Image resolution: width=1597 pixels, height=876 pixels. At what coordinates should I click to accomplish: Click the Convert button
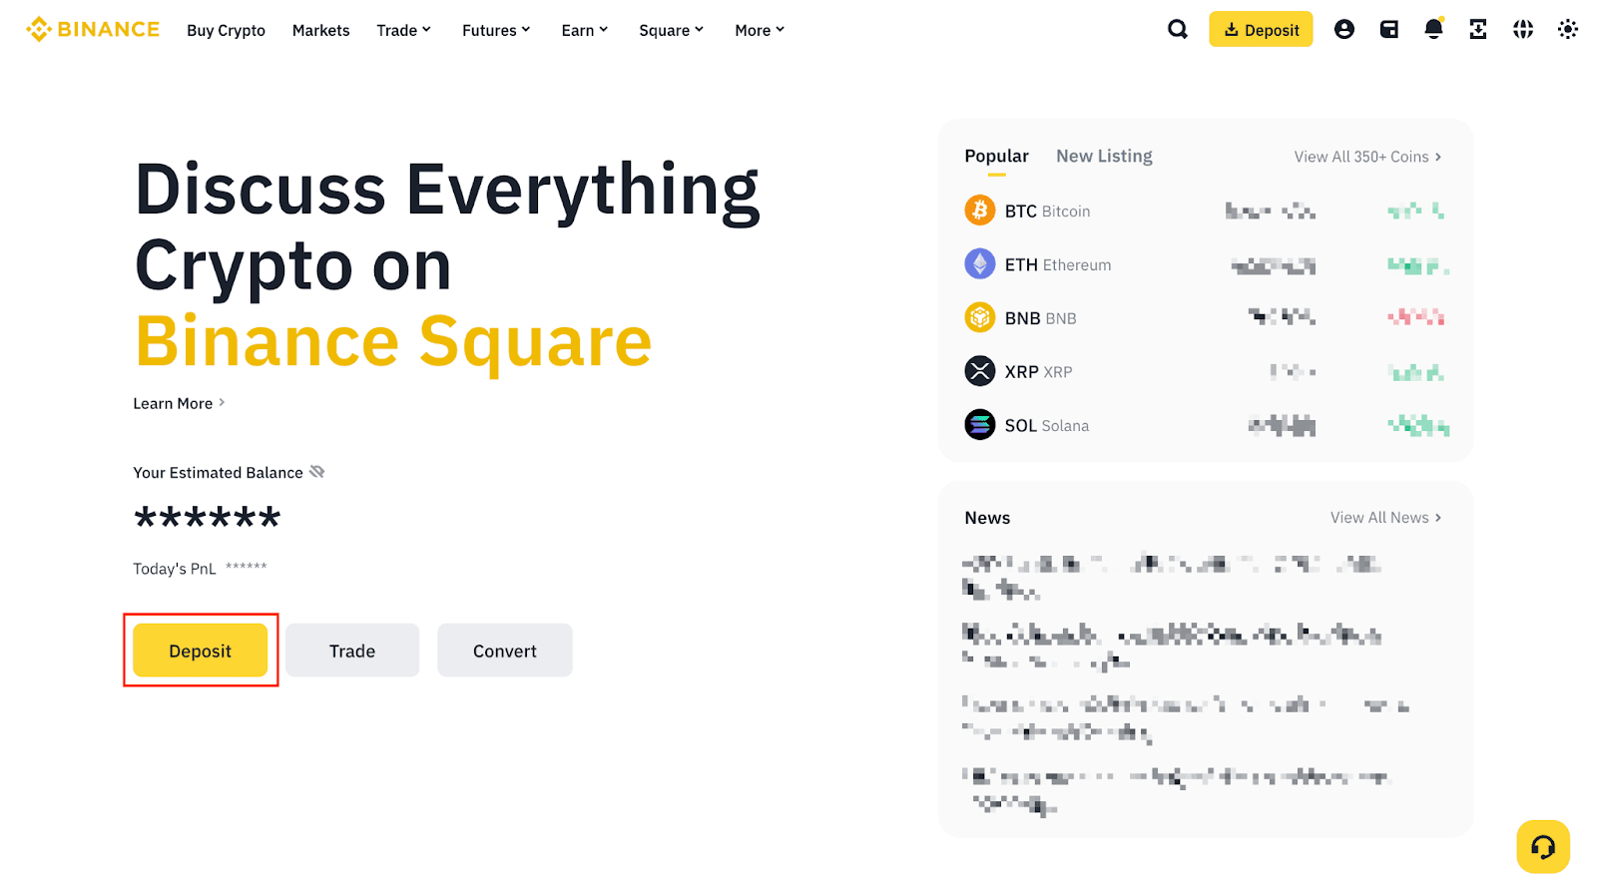504,651
